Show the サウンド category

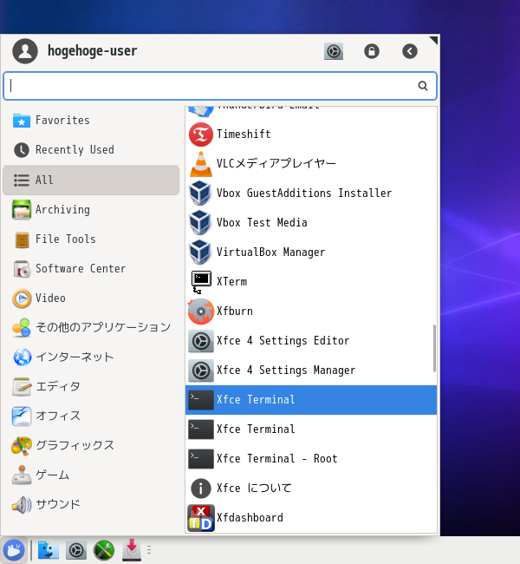(x=91, y=505)
